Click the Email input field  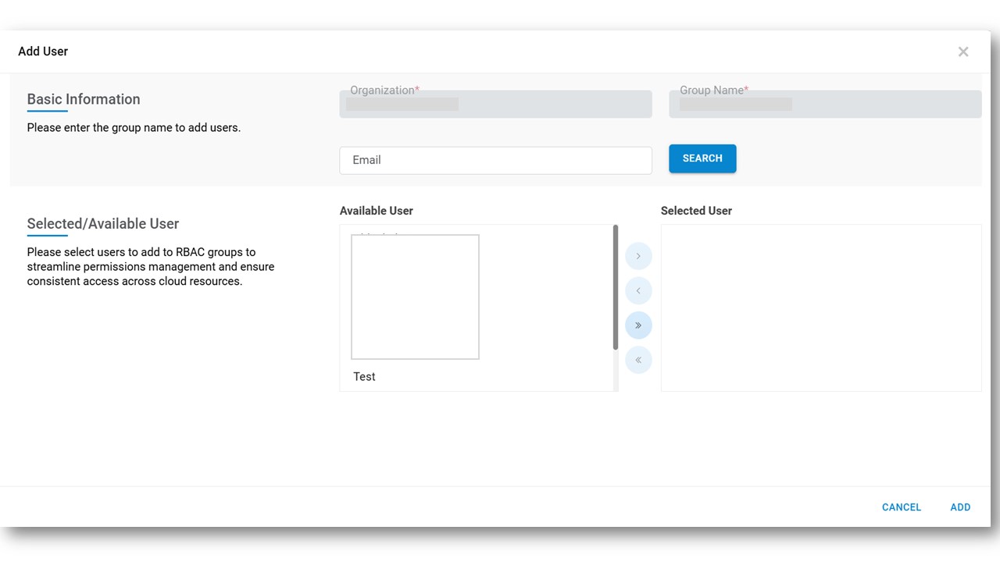(495, 160)
